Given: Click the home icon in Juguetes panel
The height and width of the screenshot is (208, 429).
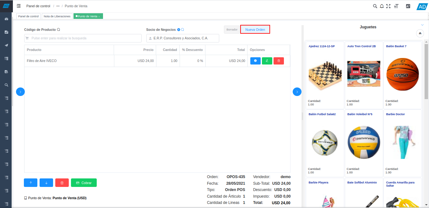Looking at the screenshot, I should (420, 33).
